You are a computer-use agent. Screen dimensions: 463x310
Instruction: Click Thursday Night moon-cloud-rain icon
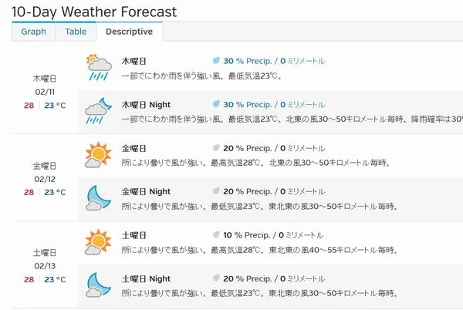(98, 111)
